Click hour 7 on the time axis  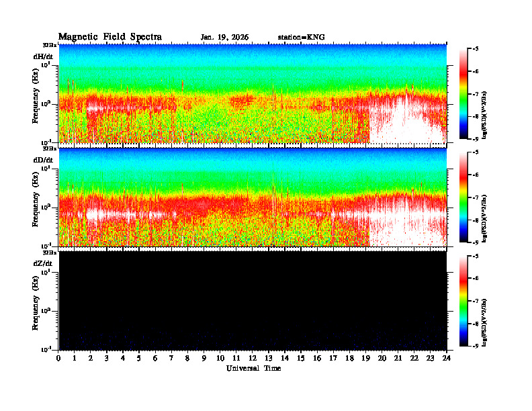click(x=171, y=359)
